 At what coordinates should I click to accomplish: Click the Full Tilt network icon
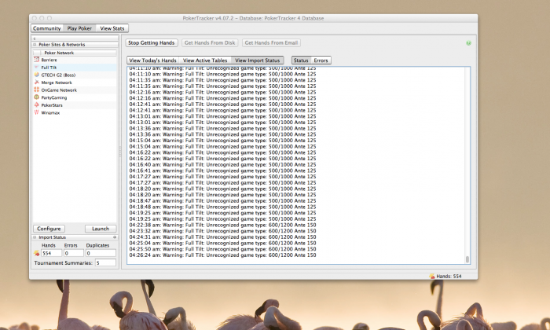tap(36, 67)
